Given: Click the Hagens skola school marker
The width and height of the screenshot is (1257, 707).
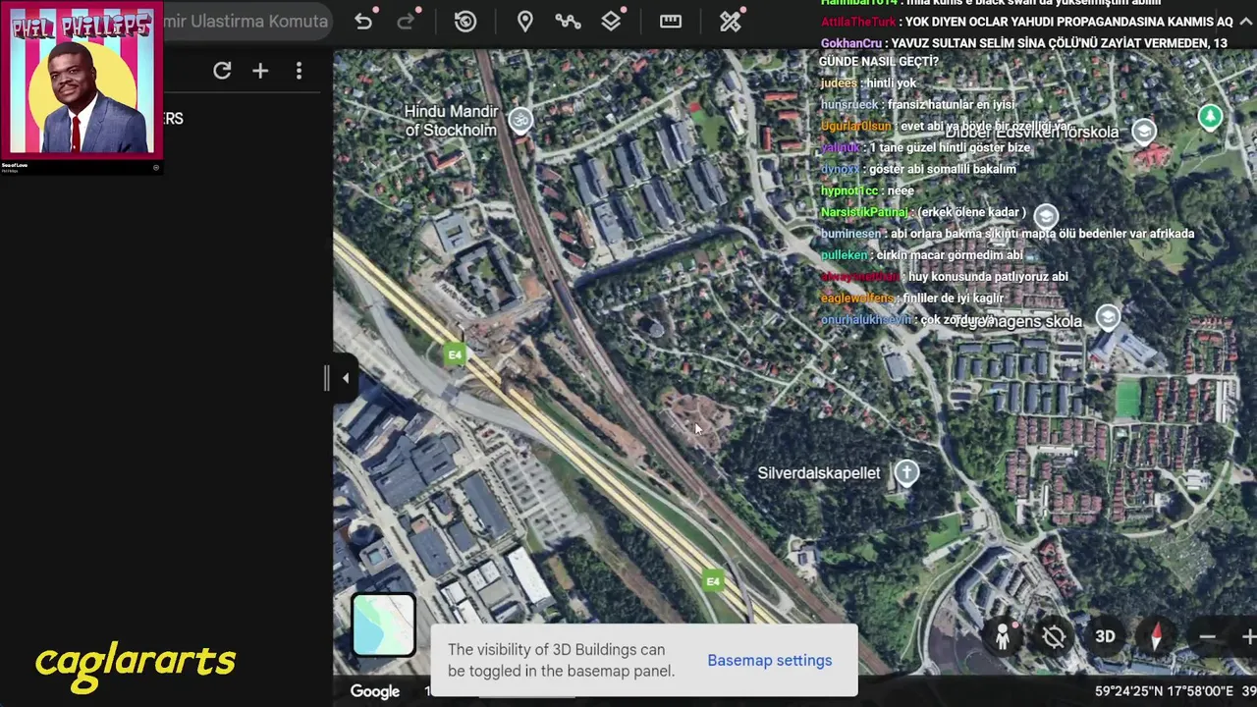Looking at the screenshot, I should coord(1108,316).
